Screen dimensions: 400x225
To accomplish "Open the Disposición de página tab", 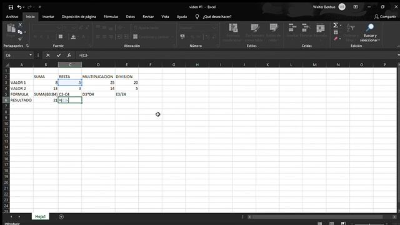I will click(x=79, y=17).
